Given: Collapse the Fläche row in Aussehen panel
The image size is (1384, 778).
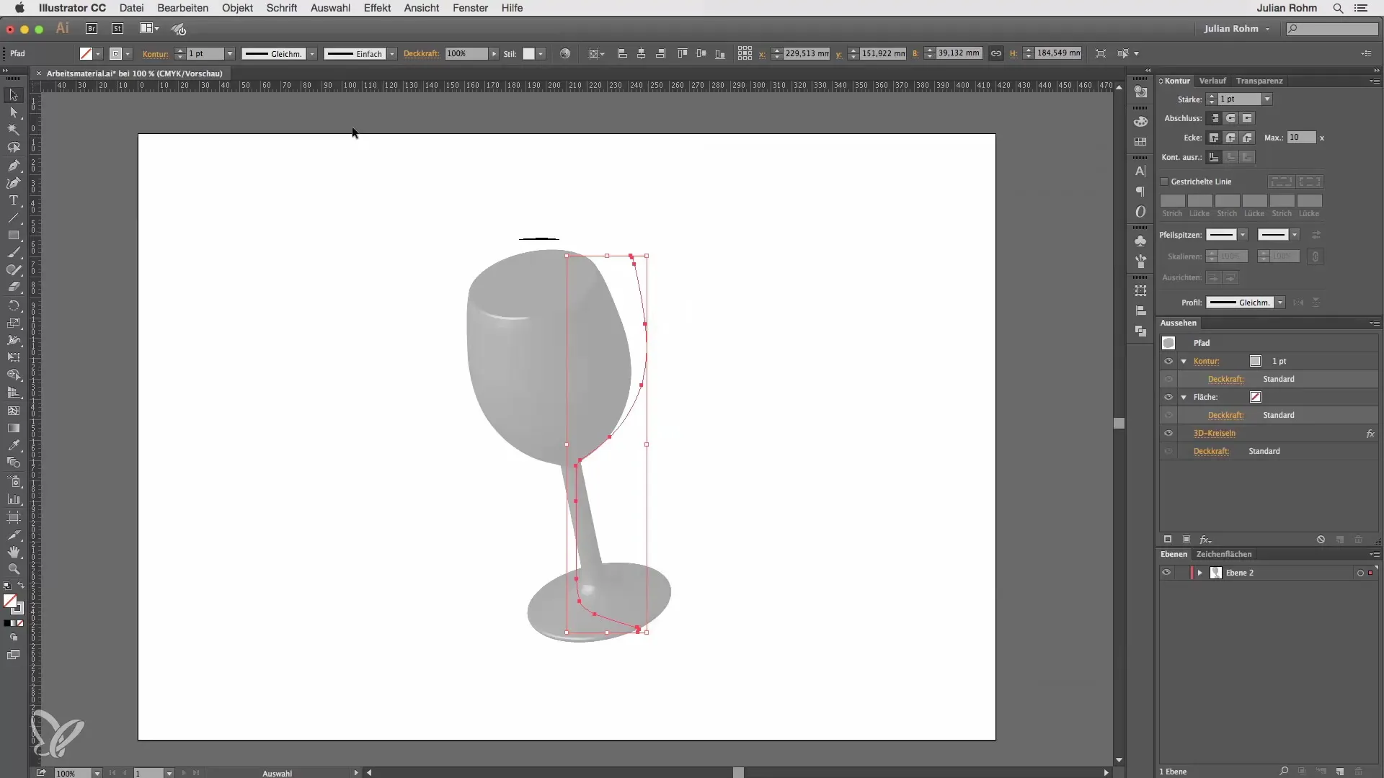Looking at the screenshot, I should pyautogui.click(x=1184, y=397).
